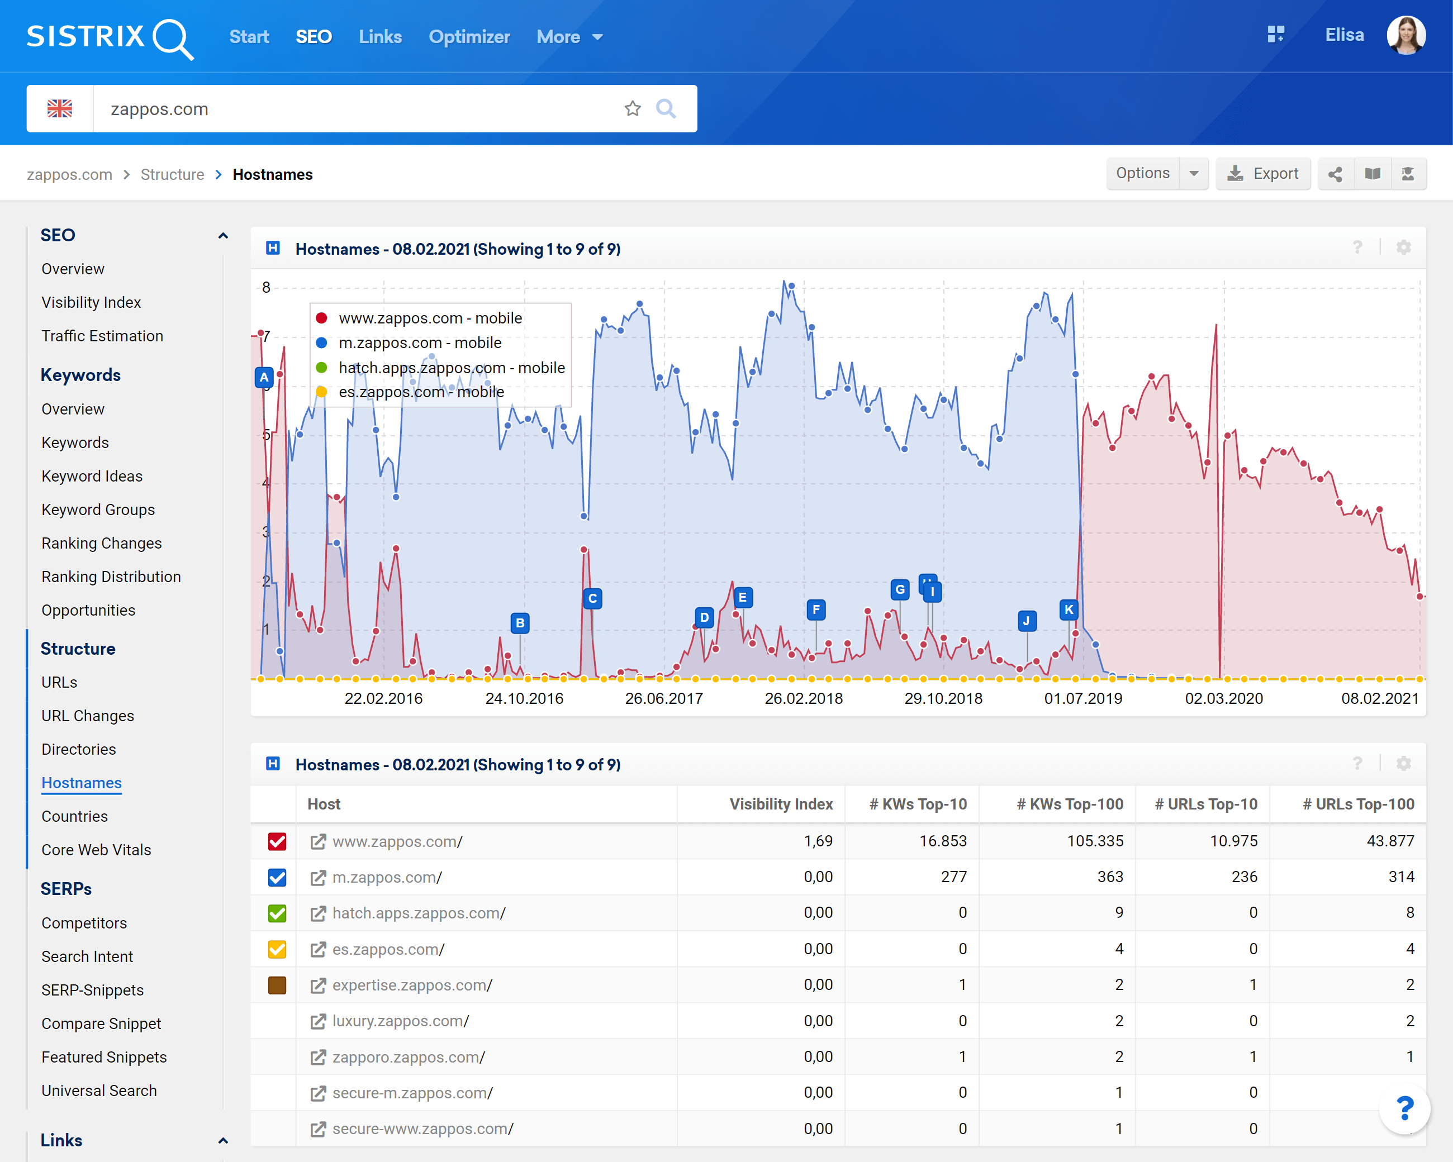Click the share icon in the toolbar

coord(1335,174)
